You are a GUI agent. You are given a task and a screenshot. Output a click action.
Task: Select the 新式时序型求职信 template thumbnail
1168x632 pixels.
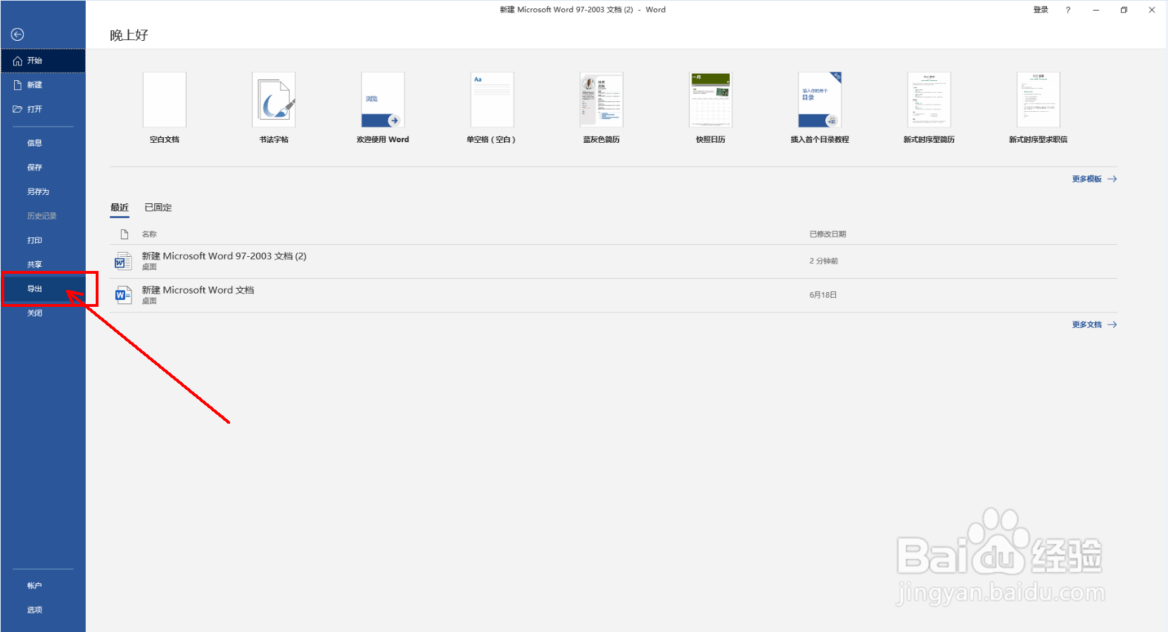(1039, 100)
